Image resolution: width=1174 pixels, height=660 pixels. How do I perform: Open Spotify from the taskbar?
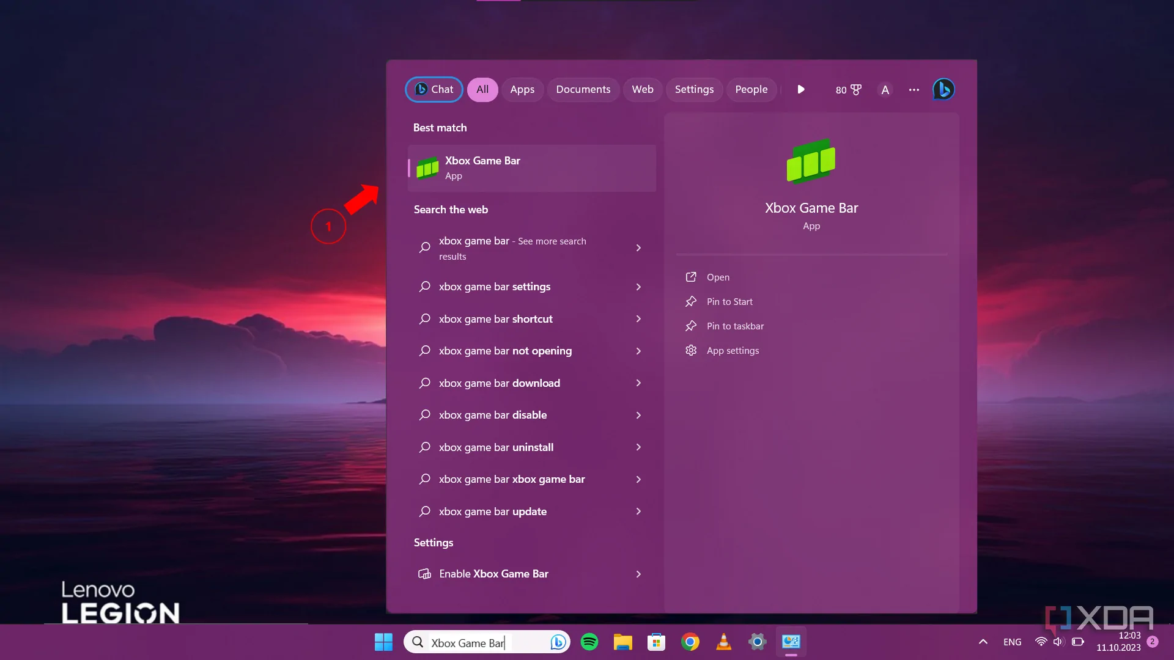589,642
